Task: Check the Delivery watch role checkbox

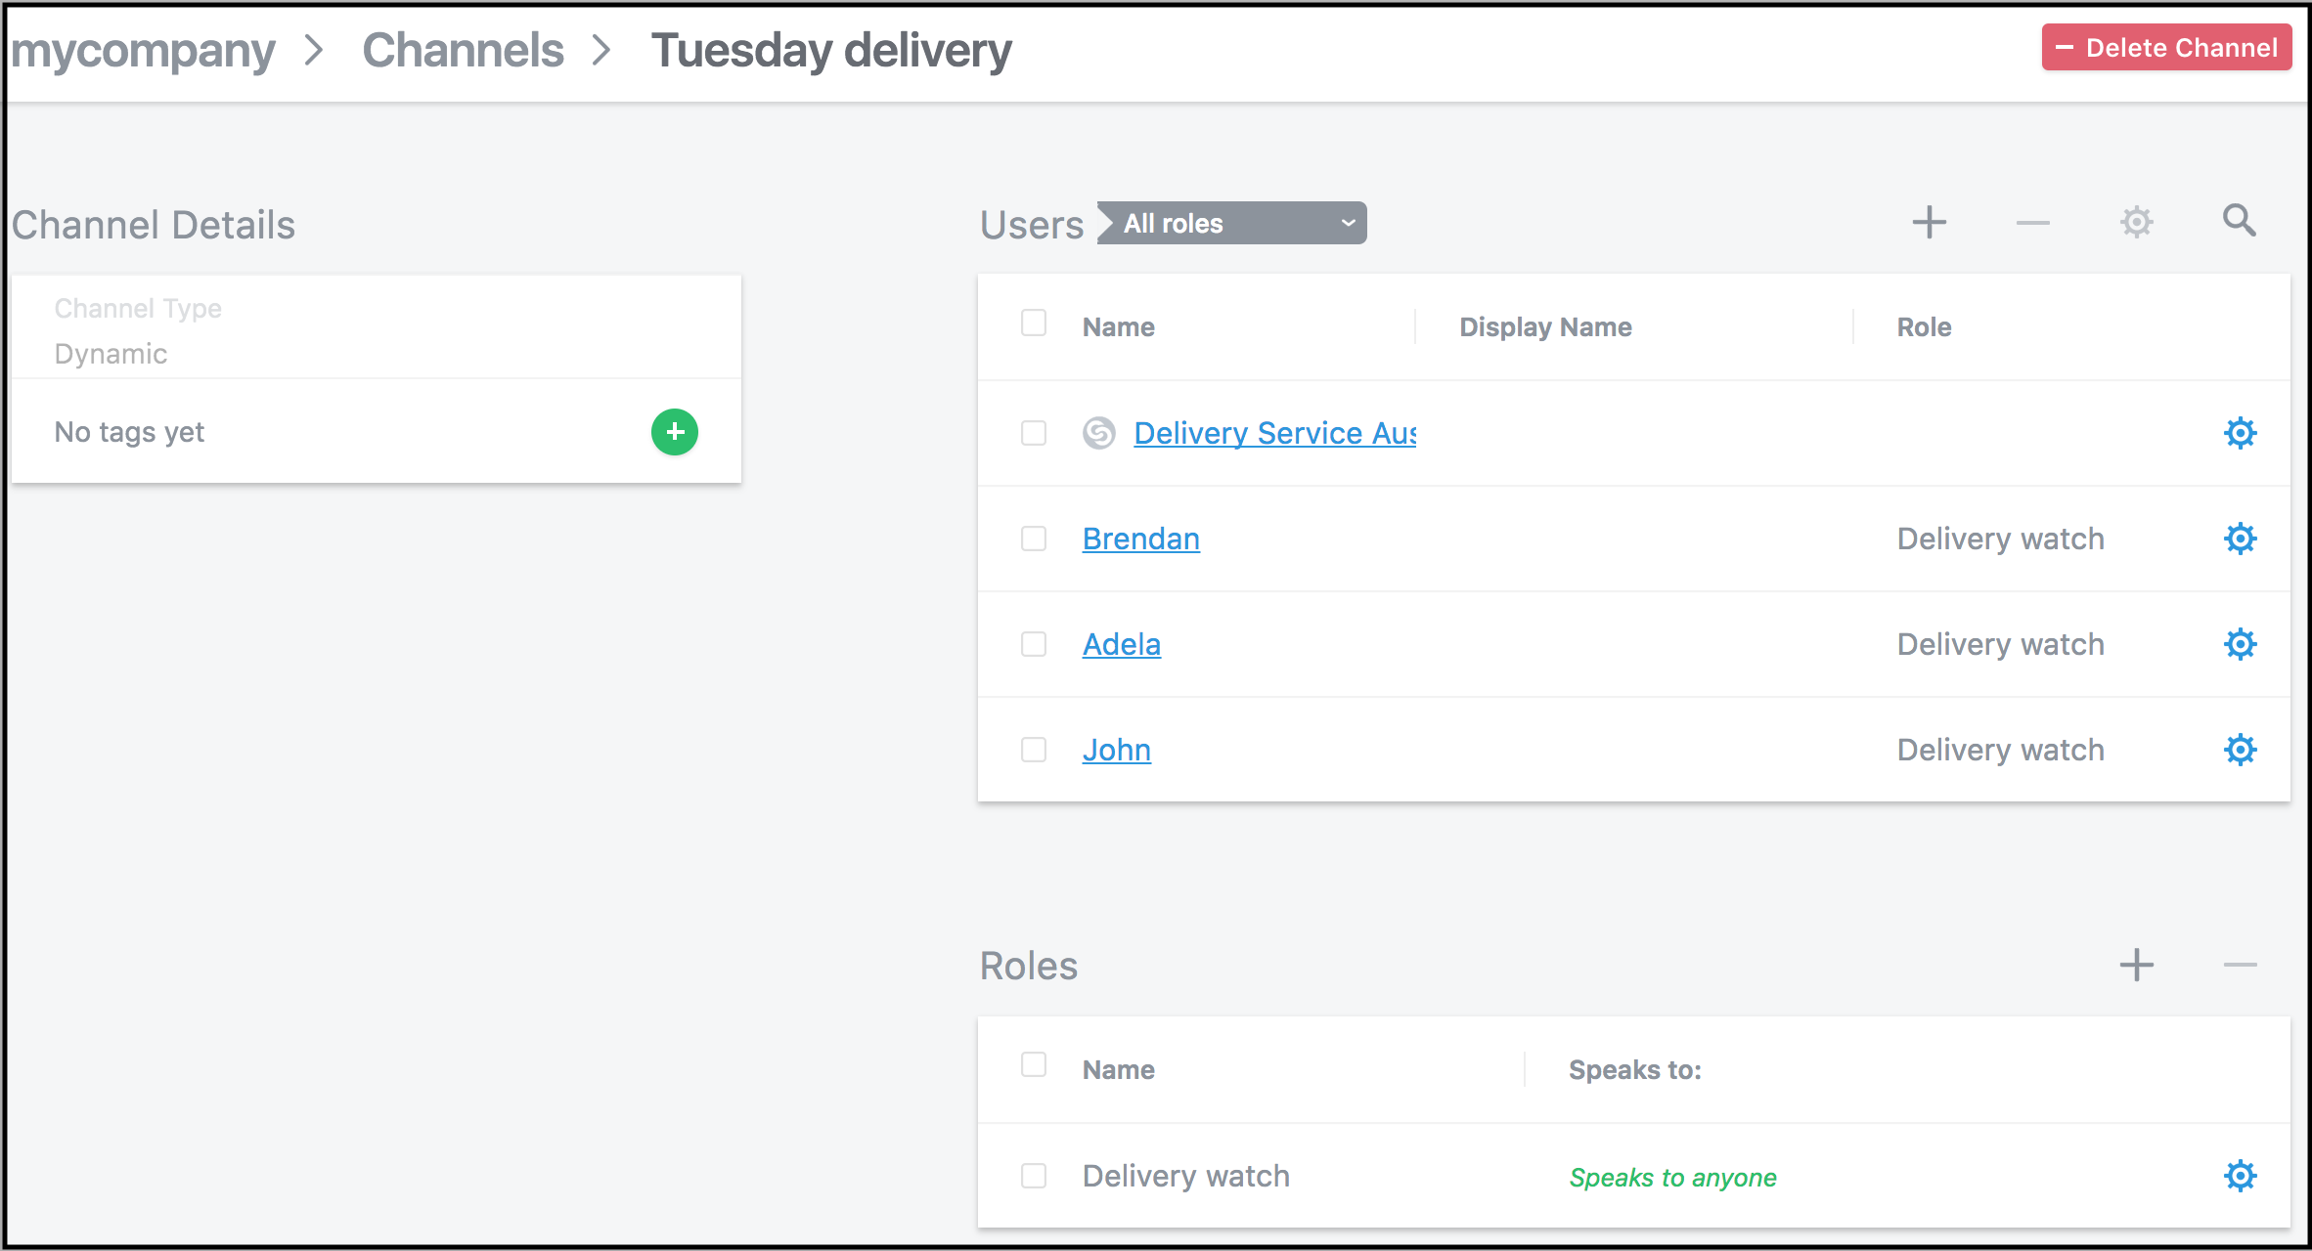Action: [x=1034, y=1176]
